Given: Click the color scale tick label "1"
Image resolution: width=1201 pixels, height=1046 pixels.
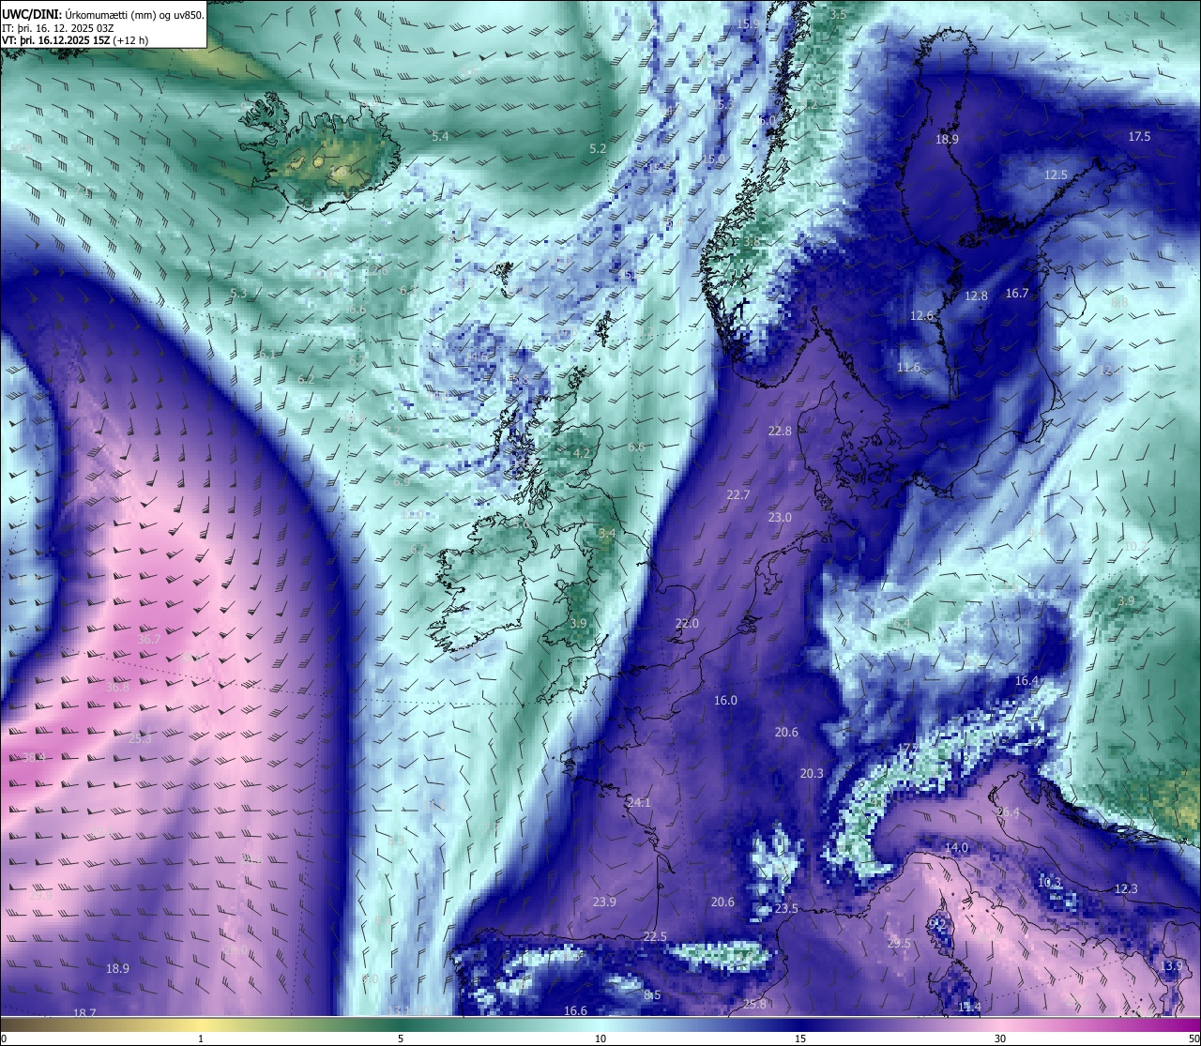Looking at the screenshot, I should 201,1038.
